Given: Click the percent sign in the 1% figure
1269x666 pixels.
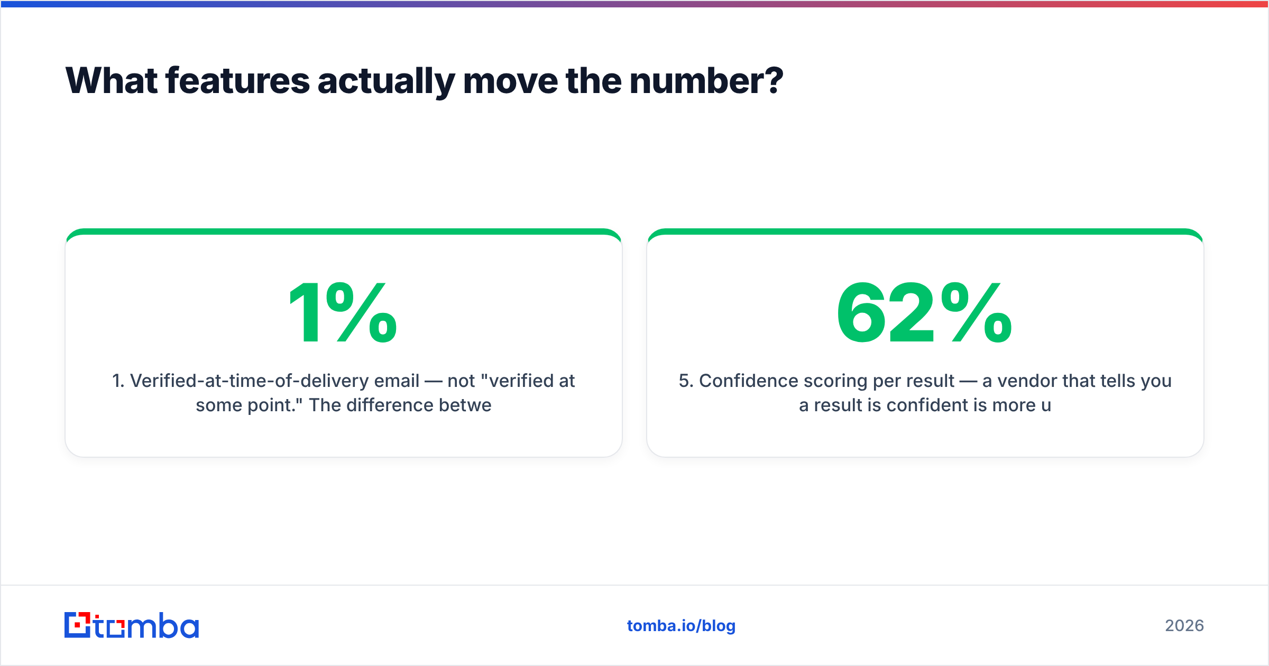Looking at the screenshot, I should pyautogui.click(x=362, y=312).
